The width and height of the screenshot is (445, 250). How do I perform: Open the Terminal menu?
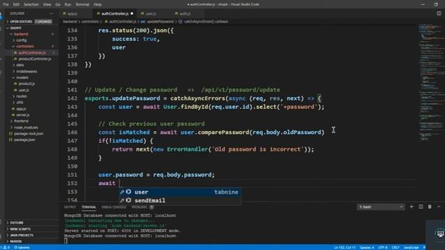tap(82, 5)
